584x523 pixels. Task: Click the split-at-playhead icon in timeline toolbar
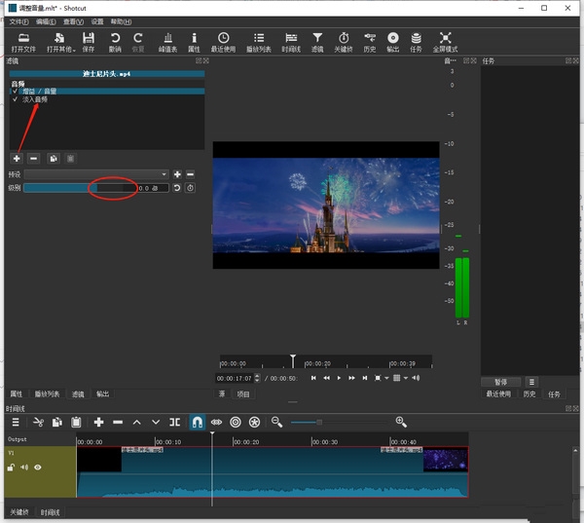pyautogui.click(x=175, y=422)
